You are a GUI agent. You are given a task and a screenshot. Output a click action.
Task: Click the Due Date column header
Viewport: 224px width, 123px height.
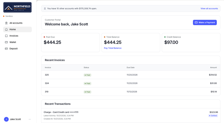tap(131, 67)
